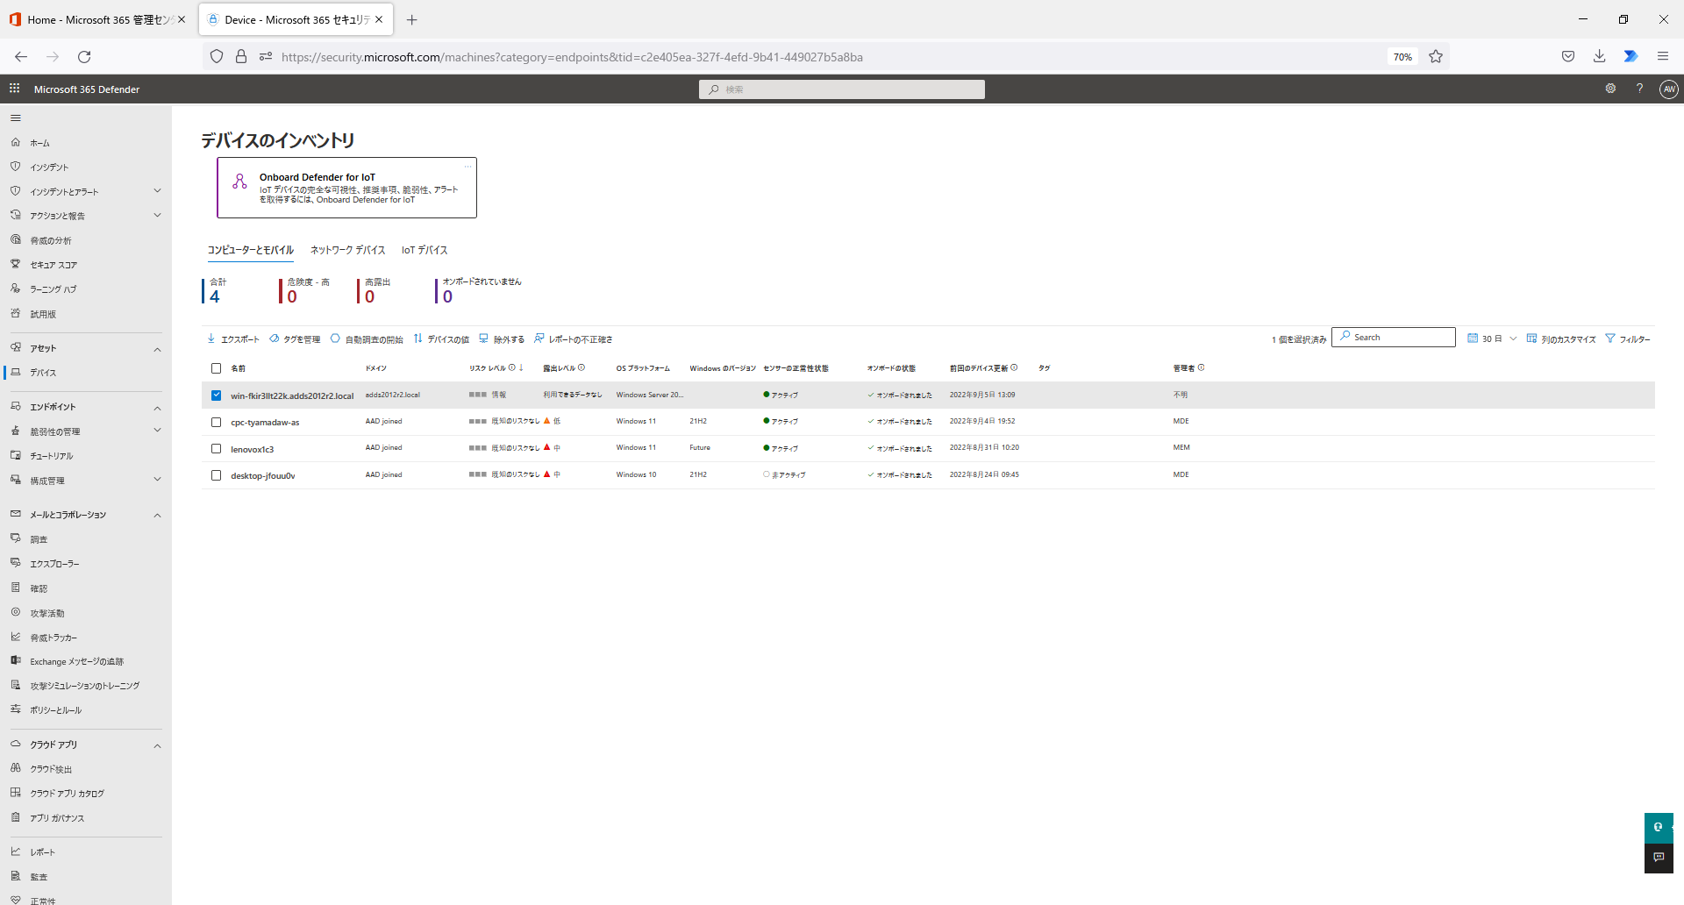Open the app launcher waffle icon
This screenshot has height=905, width=1684.
click(x=14, y=89)
